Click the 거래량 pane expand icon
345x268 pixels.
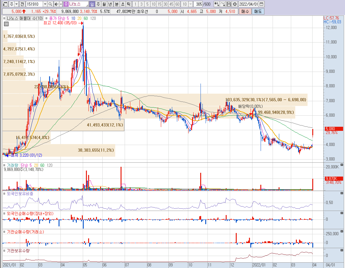(342, 165)
